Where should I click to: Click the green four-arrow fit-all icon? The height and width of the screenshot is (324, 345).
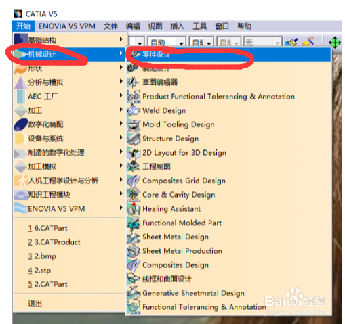335,42
